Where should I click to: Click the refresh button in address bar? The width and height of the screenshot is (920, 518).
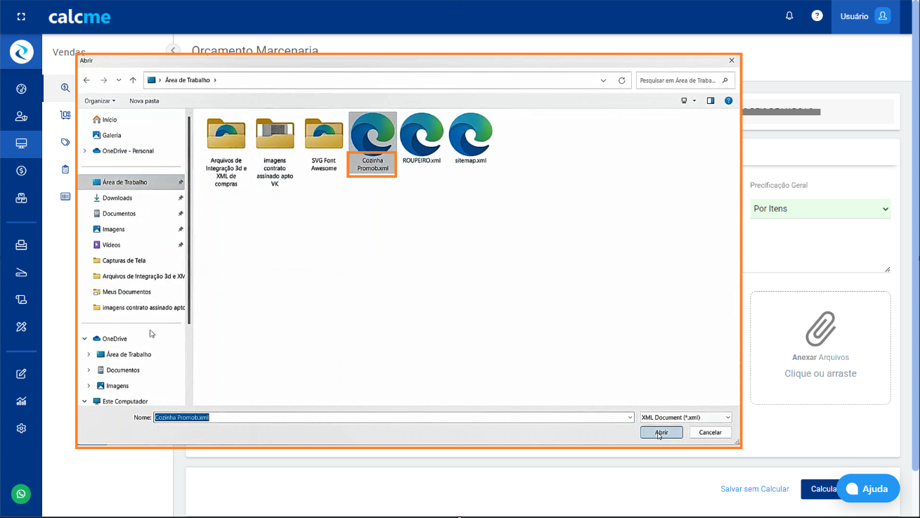[621, 81]
